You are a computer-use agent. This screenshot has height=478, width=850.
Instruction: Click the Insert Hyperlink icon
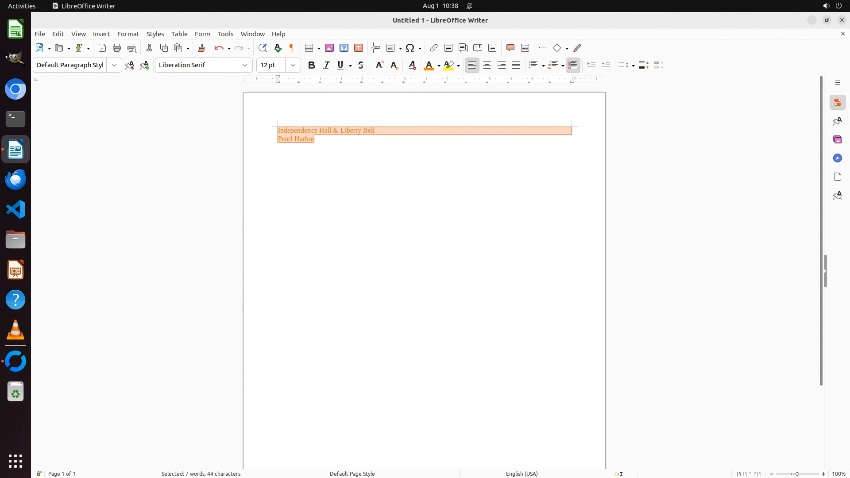click(434, 48)
